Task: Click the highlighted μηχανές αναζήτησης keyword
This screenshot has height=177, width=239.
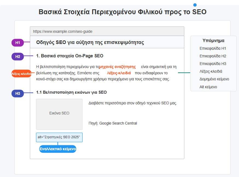Action: (x=118, y=67)
